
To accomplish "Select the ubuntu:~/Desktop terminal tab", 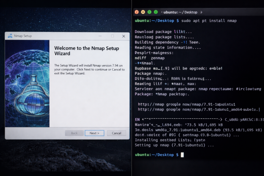I will (180, 12).
